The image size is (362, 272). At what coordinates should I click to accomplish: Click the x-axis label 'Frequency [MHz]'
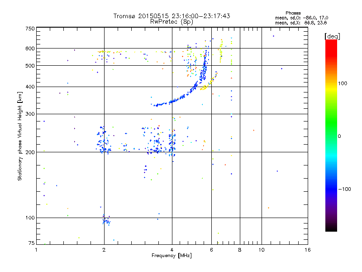point(171,256)
